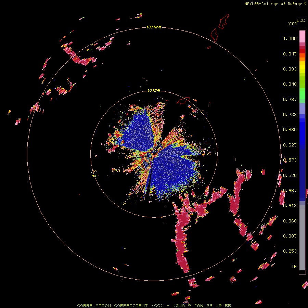Select the 0.627 scale value
Image resolution: width=308 pixels, height=308 pixels.
point(290,145)
